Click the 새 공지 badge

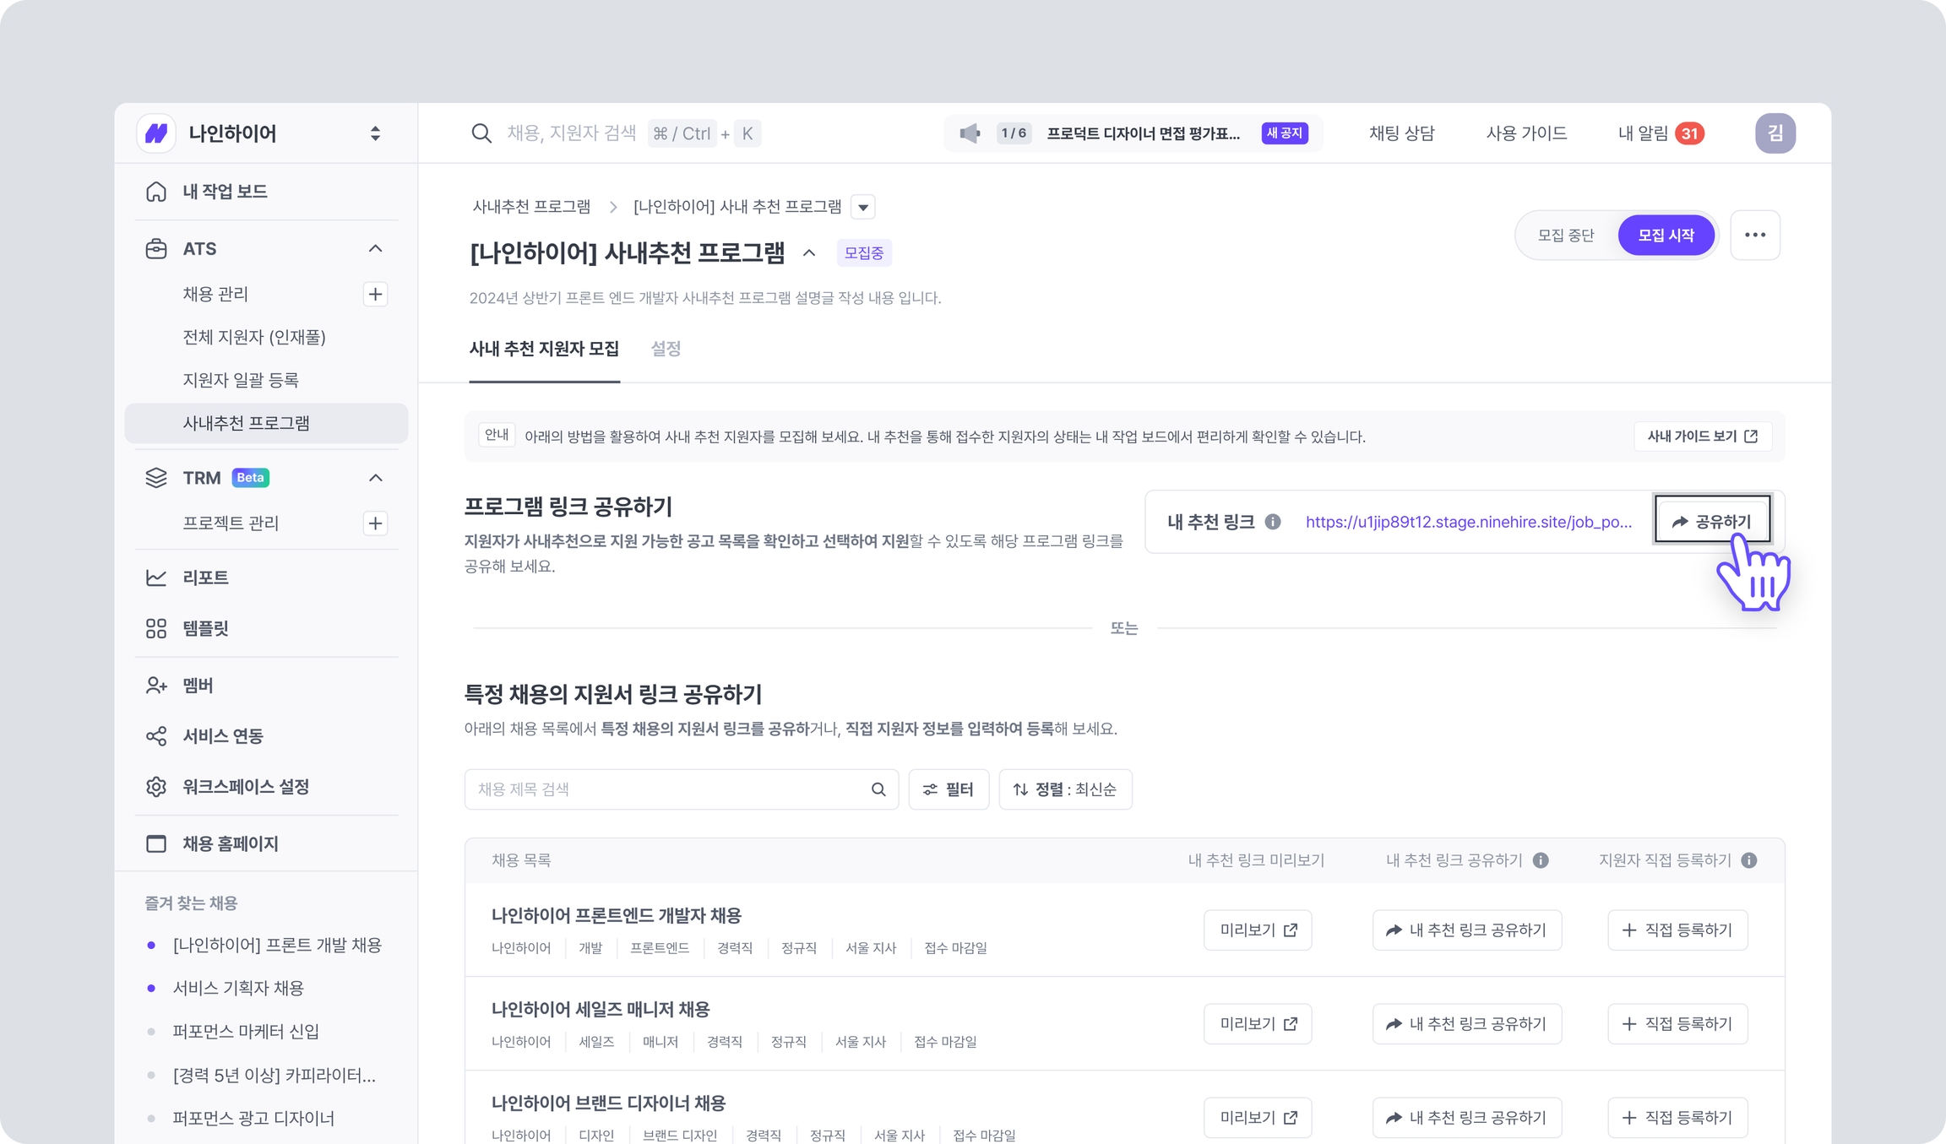coord(1285,133)
